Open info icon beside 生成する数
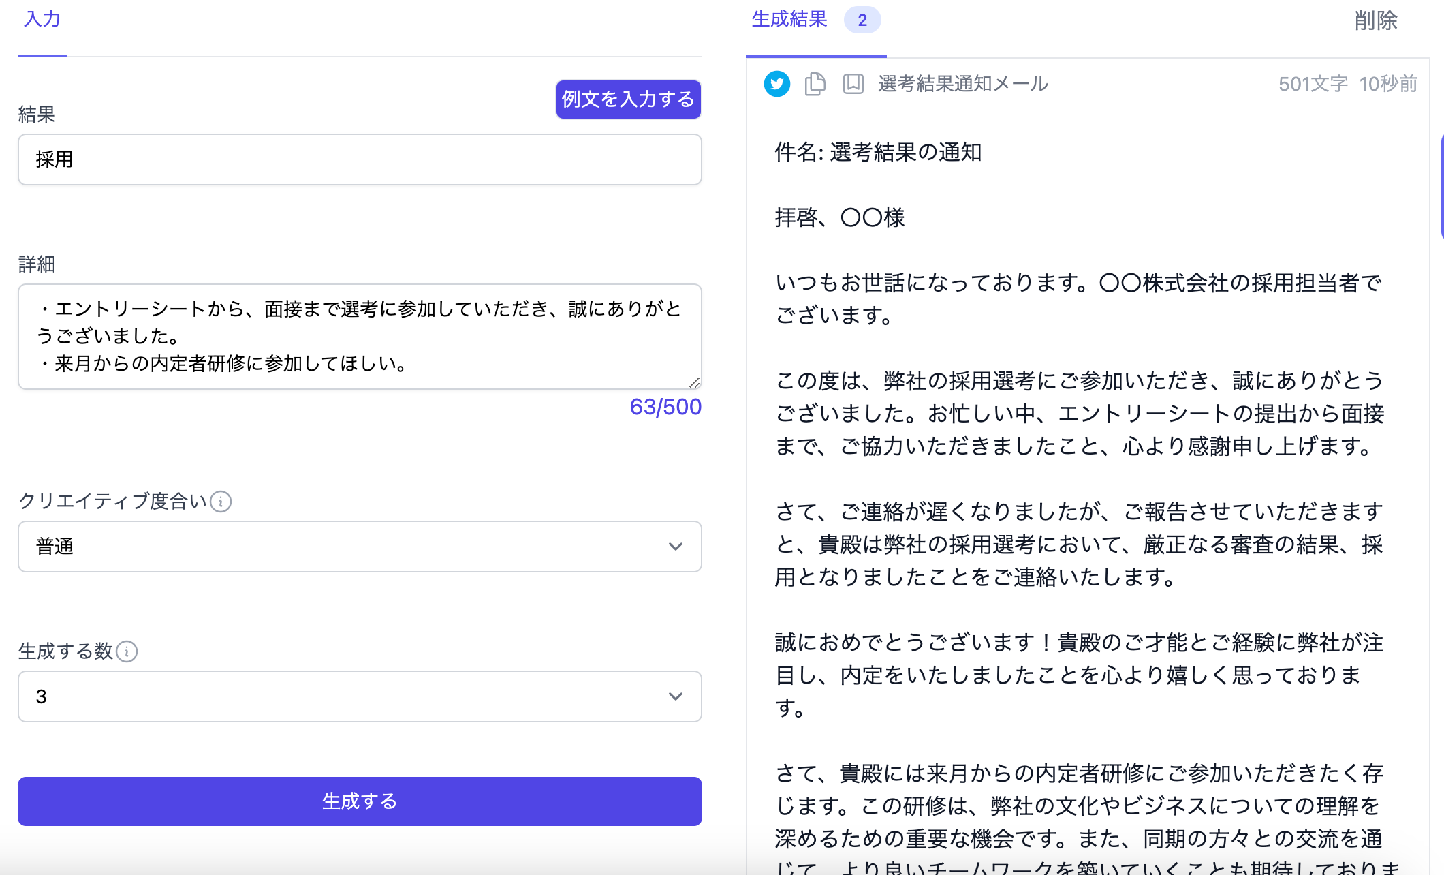This screenshot has height=875, width=1444. tap(127, 651)
